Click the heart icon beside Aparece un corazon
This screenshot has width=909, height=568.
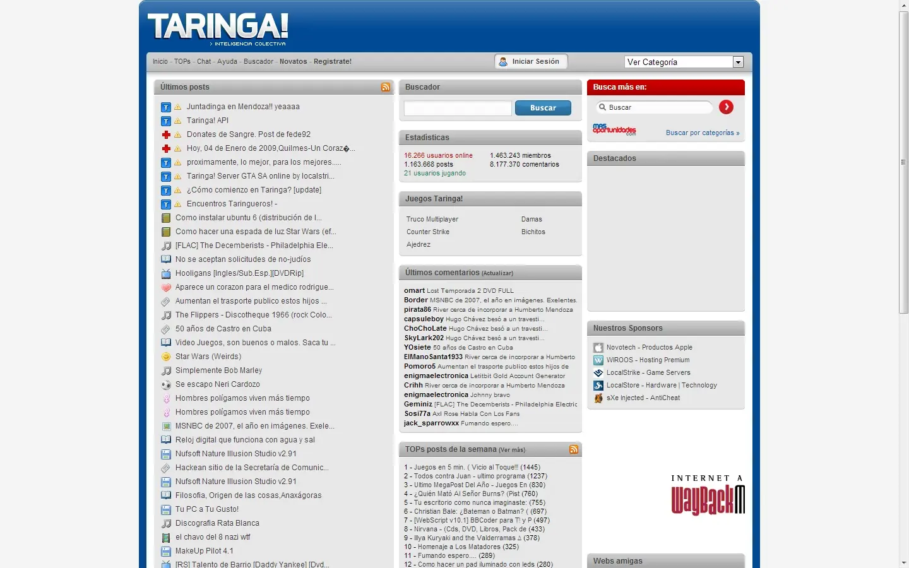click(166, 287)
